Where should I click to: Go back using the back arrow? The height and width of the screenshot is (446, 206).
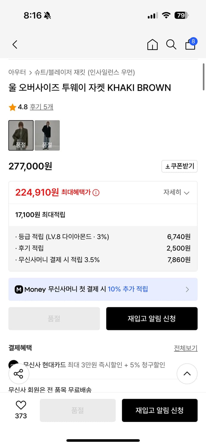(15, 44)
